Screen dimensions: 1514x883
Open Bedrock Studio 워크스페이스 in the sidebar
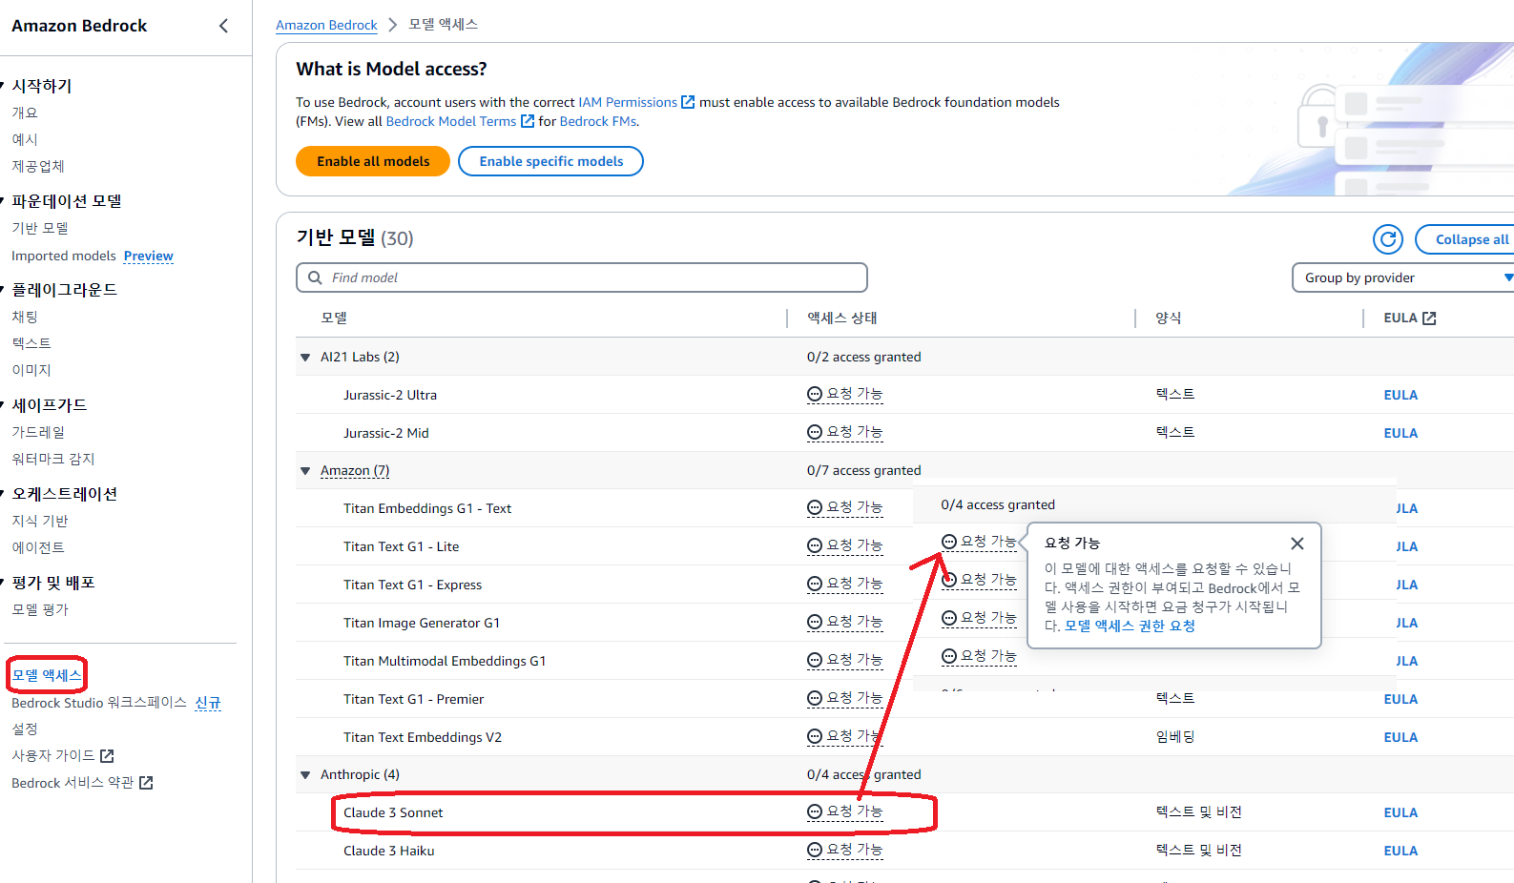99,703
